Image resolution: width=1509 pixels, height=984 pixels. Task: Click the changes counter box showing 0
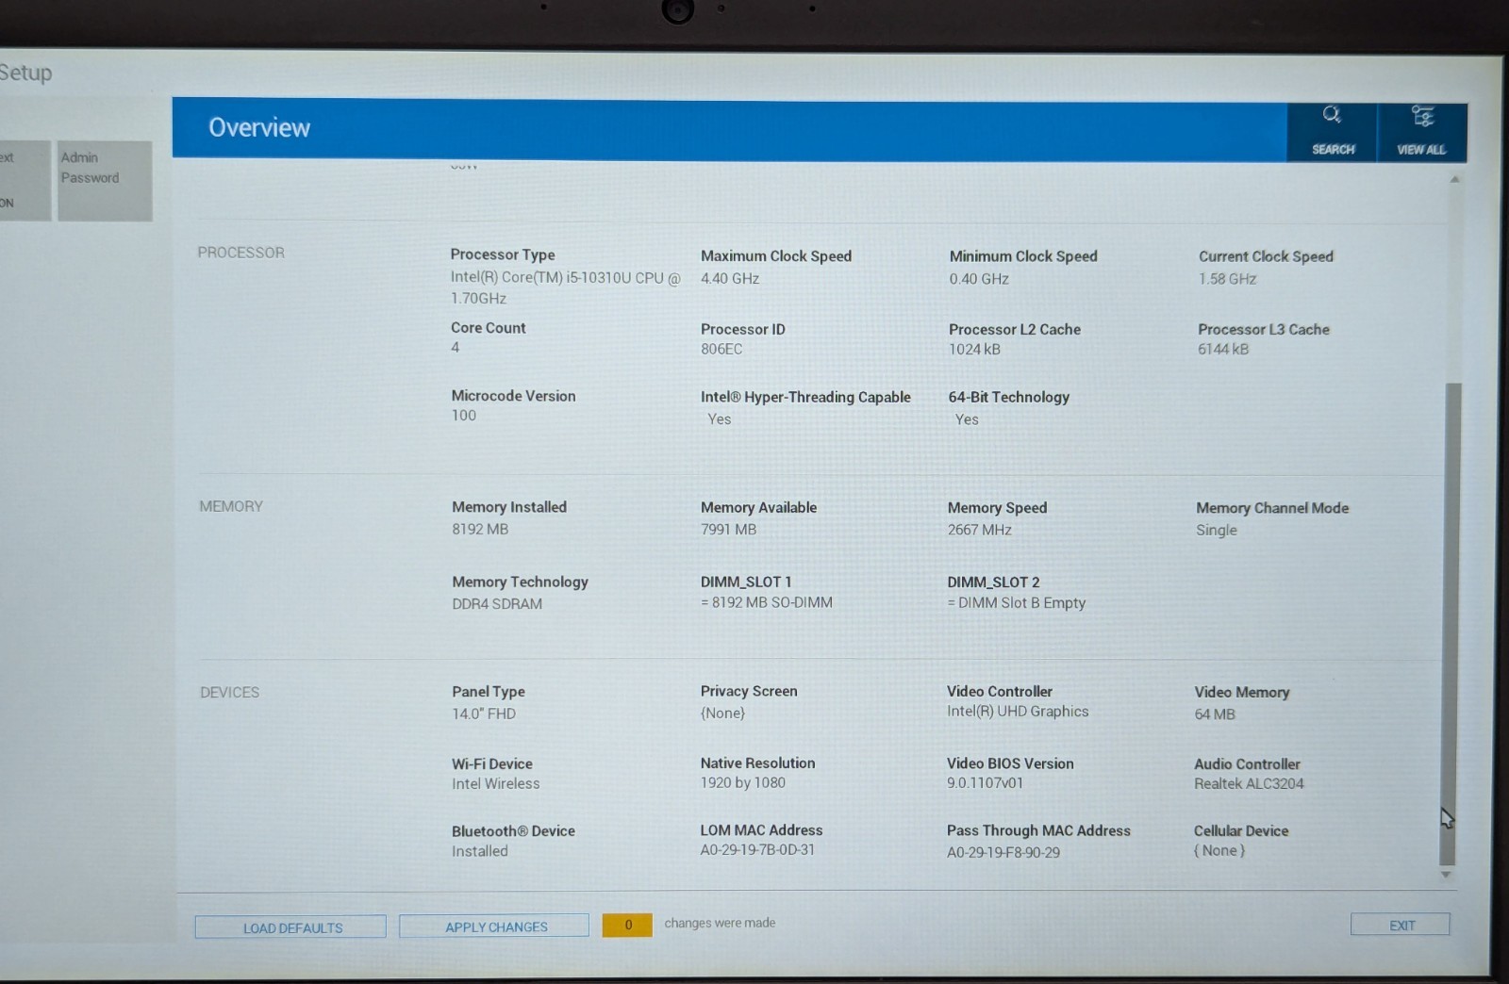[627, 925]
